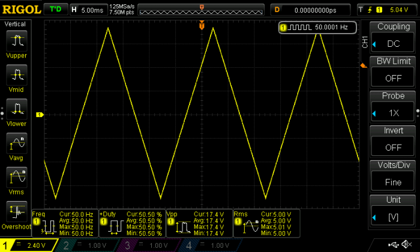
Task: Click the frequency counter square wave icon
Action: pos(300,28)
